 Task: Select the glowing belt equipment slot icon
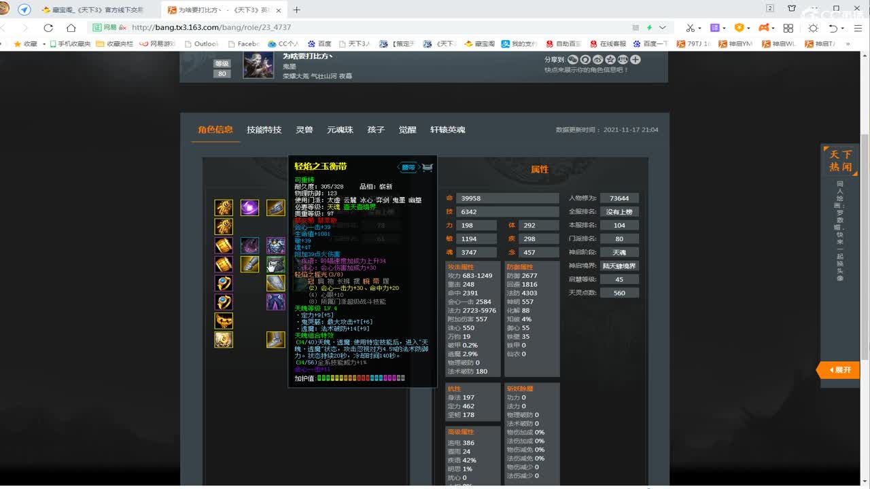[x=275, y=265]
